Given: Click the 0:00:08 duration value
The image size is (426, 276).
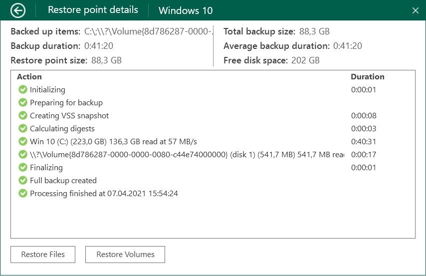Looking at the screenshot, I should [364, 116].
